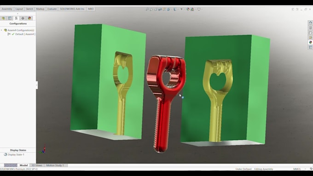This screenshot has width=313, height=176.
Task: Open the Design Library task pane icon
Action: point(310,28)
